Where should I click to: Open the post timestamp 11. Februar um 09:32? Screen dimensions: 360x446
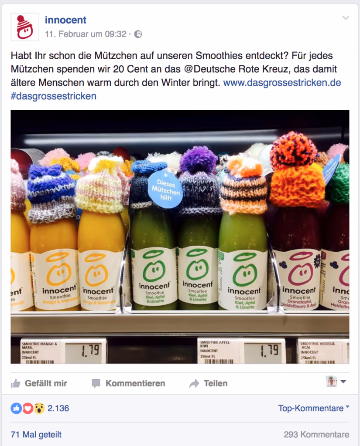pyautogui.click(x=86, y=34)
